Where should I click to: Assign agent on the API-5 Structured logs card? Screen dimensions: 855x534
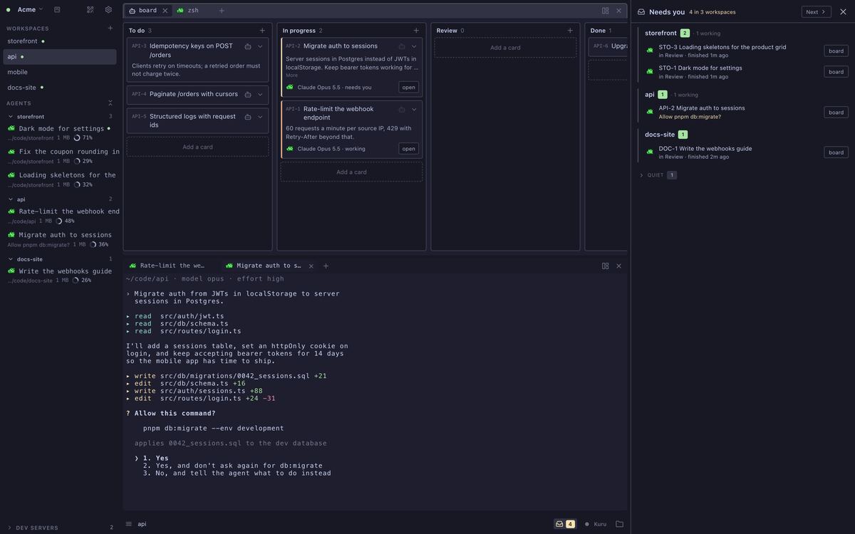[x=248, y=117]
